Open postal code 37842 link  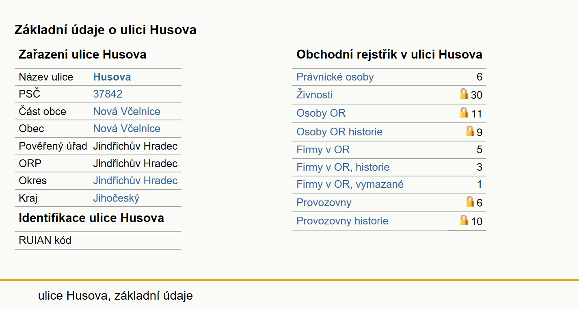pos(108,94)
